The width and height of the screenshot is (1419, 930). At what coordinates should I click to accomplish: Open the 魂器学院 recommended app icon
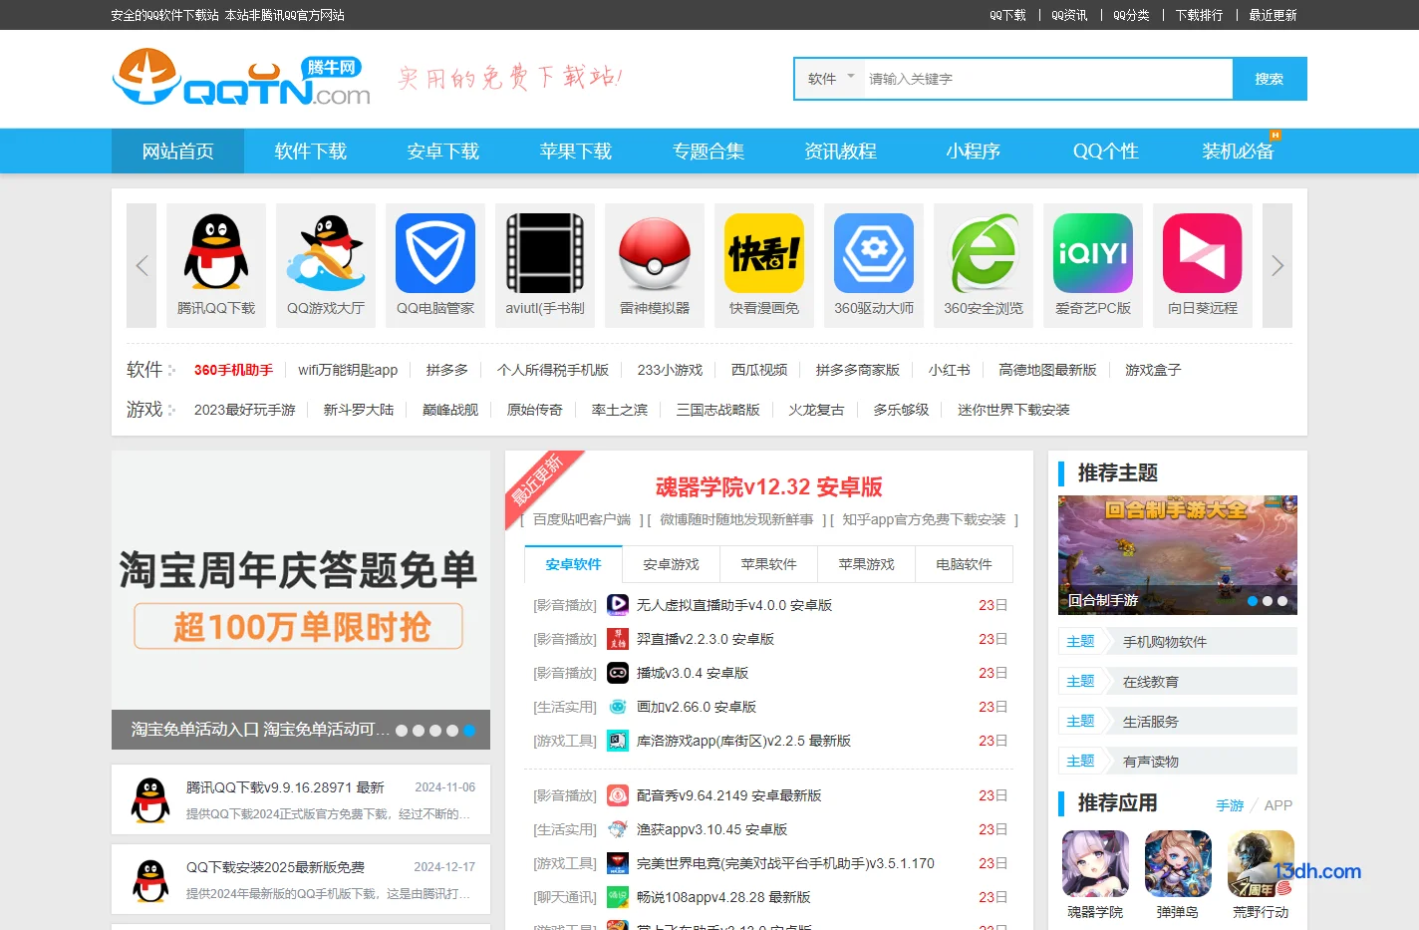(1095, 864)
